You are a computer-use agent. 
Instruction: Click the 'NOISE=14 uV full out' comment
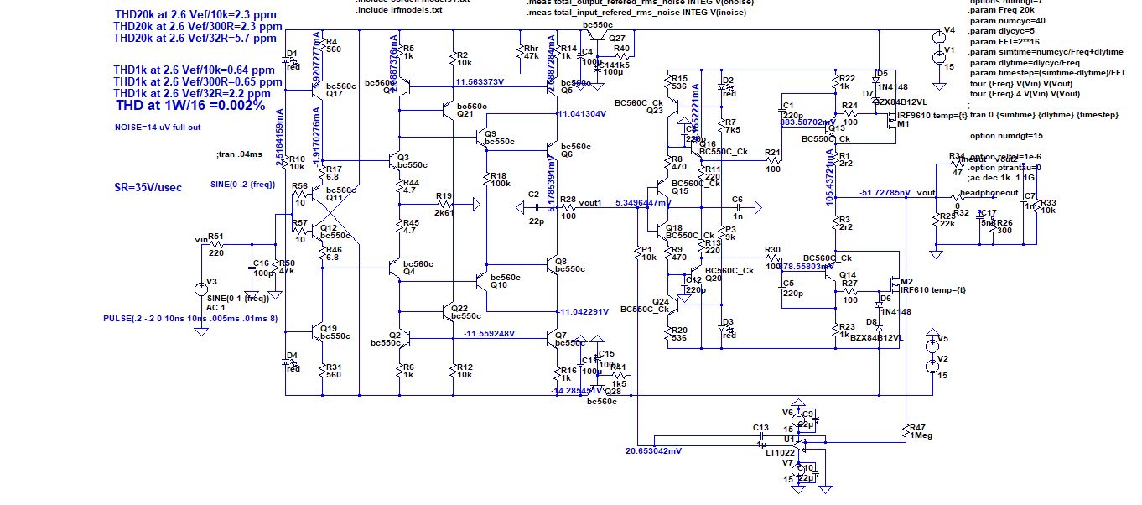click(x=158, y=128)
